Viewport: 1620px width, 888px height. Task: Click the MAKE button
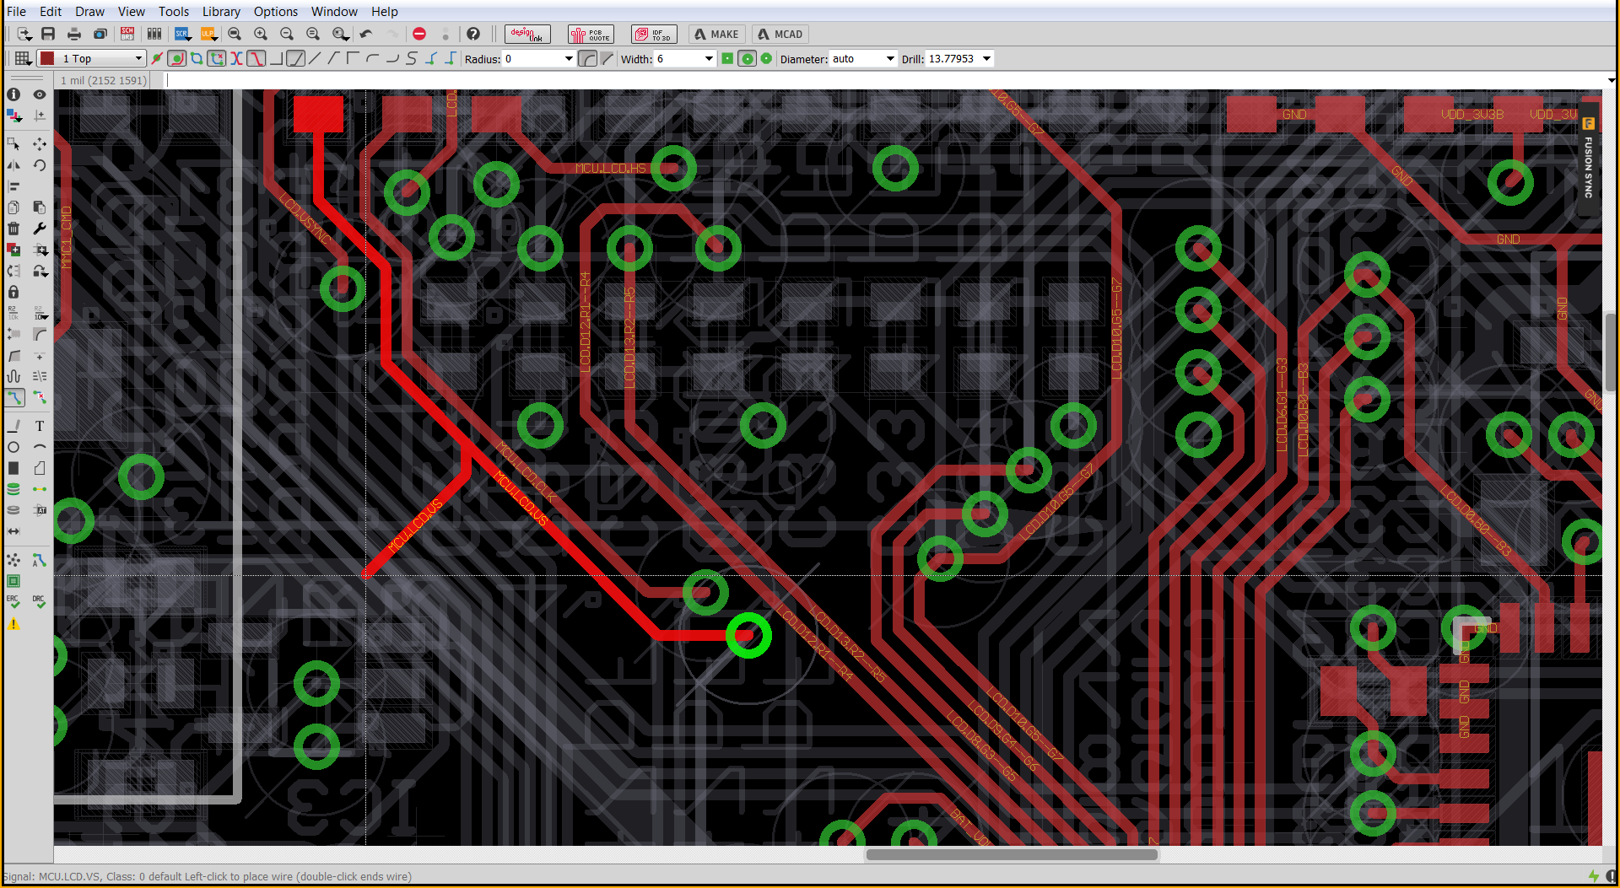coord(715,34)
